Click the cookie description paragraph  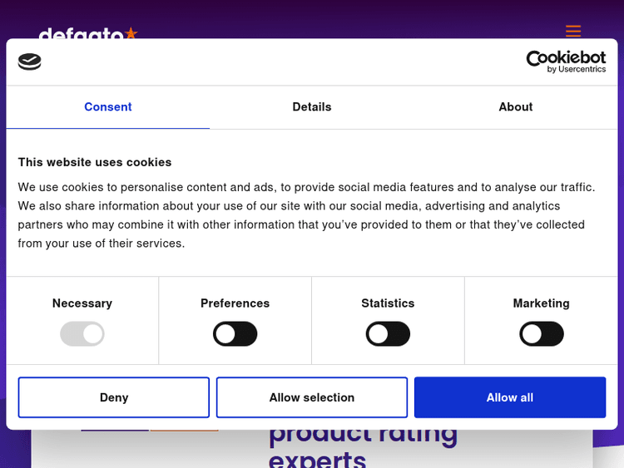(x=306, y=215)
